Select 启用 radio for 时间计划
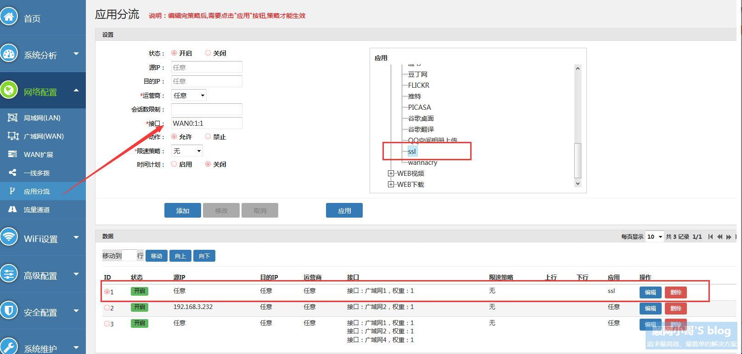Image resolution: width=742 pixels, height=354 pixels. click(x=174, y=164)
